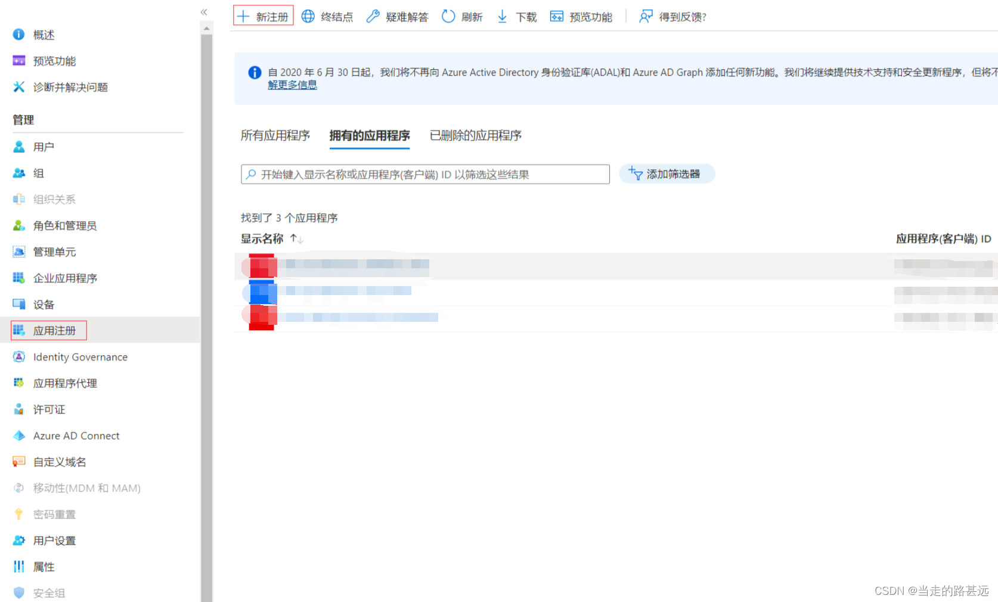Open 密码重置 sidebar item

click(x=45, y=514)
